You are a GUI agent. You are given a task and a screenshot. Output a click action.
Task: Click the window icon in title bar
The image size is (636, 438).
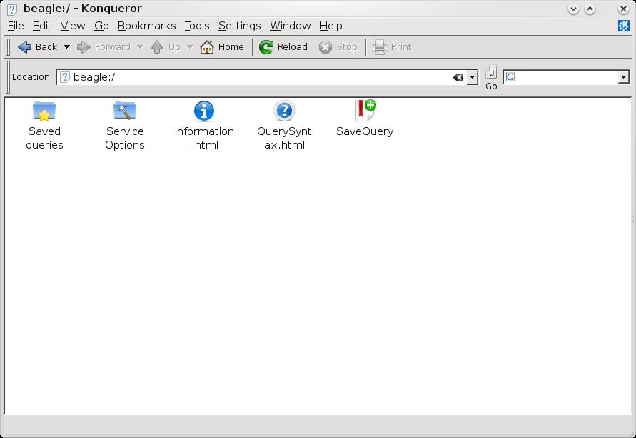(11, 9)
